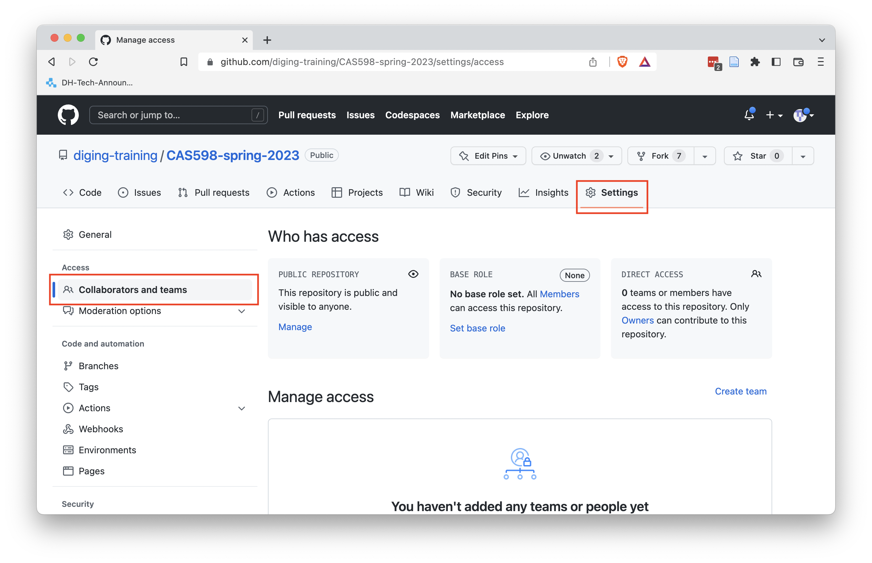Expand the Fork options arrow
The width and height of the screenshot is (872, 563).
pos(705,156)
